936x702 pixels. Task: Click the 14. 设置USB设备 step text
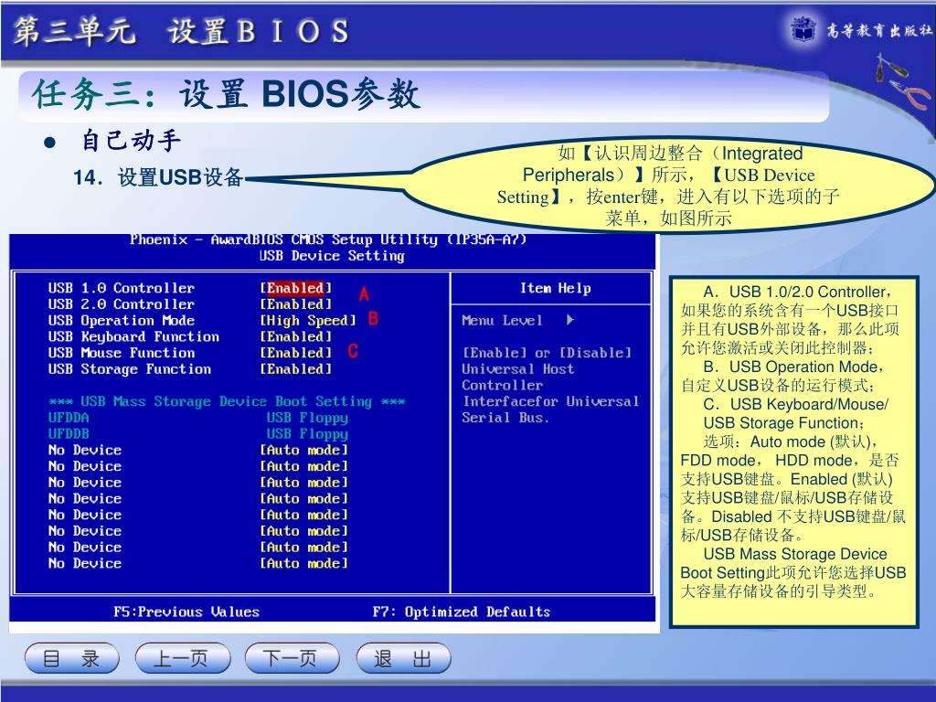(158, 177)
